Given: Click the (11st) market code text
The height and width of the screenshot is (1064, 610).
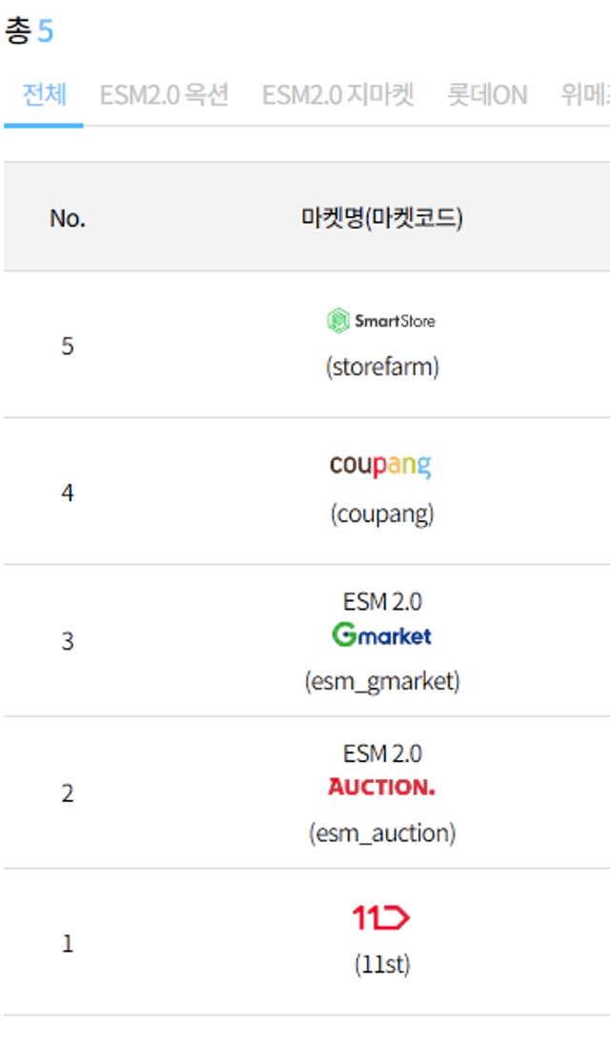Looking at the screenshot, I should click(x=382, y=965).
